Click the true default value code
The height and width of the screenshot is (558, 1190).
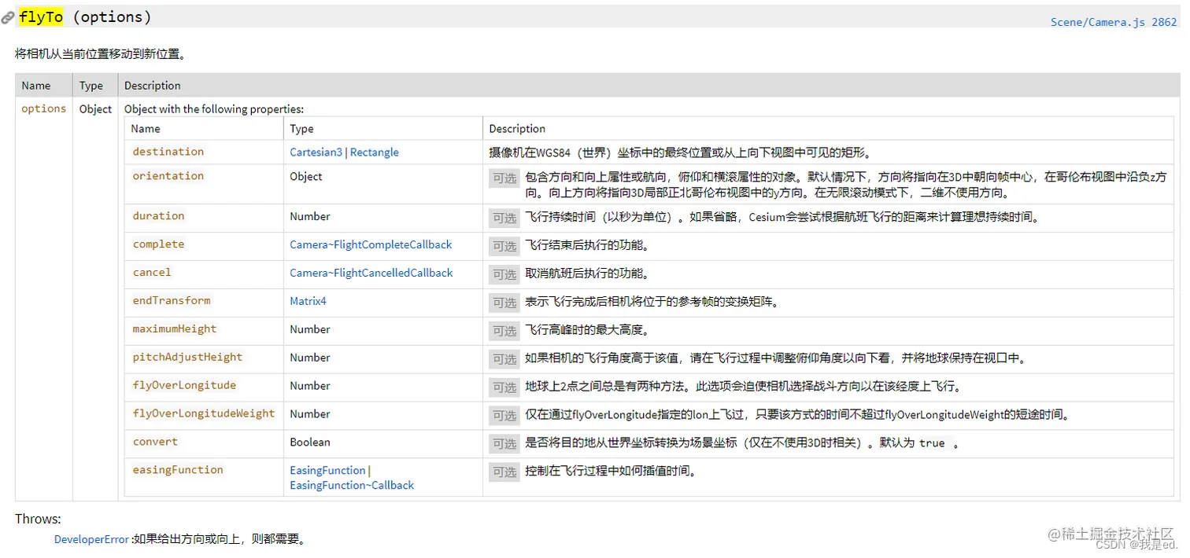[x=932, y=443]
